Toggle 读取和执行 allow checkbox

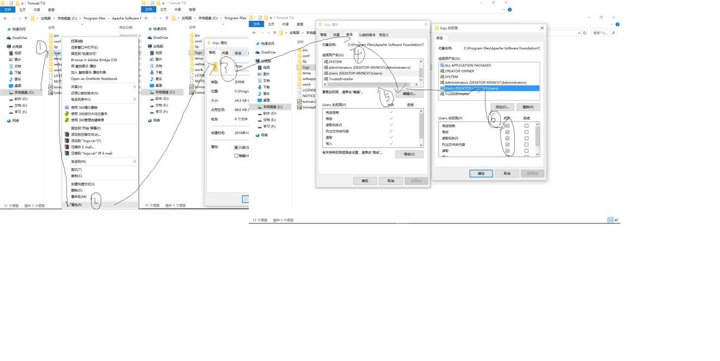pos(507,138)
